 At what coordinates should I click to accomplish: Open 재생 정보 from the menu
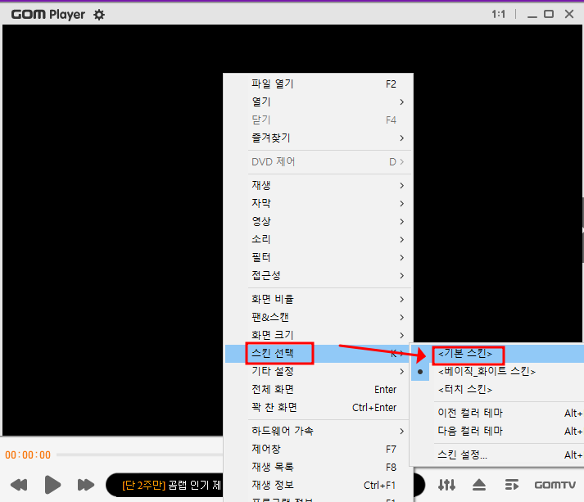(x=319, y=486)
